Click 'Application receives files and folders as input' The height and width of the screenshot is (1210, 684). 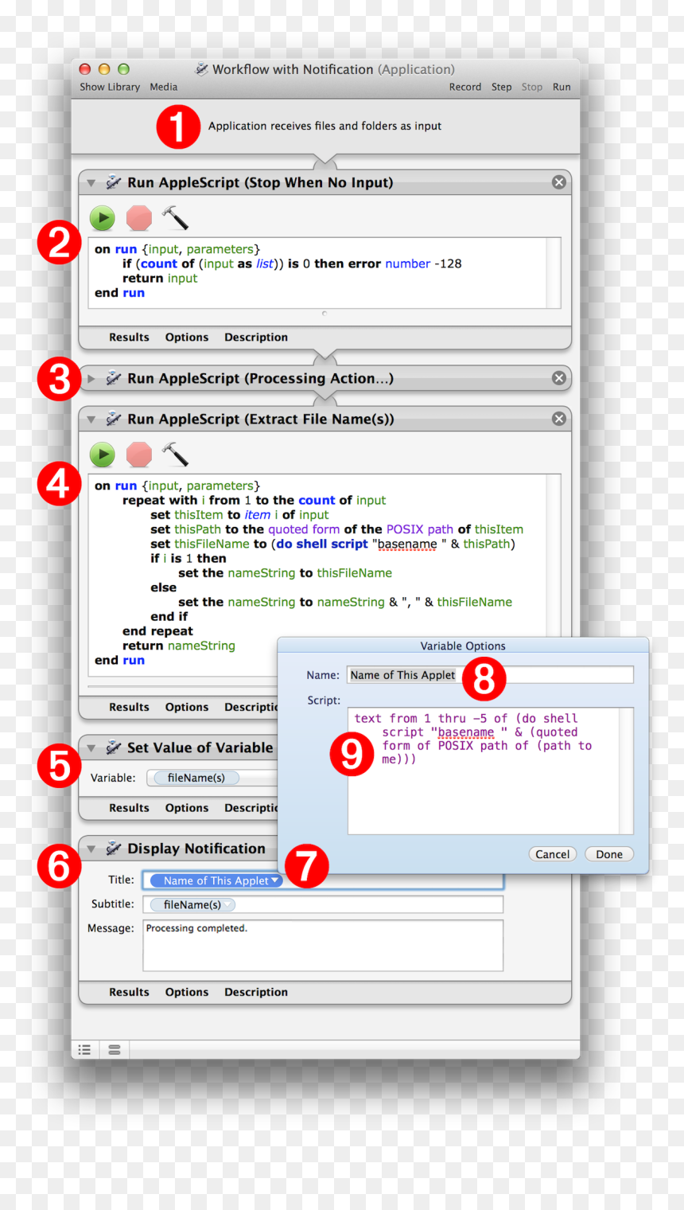325,126
